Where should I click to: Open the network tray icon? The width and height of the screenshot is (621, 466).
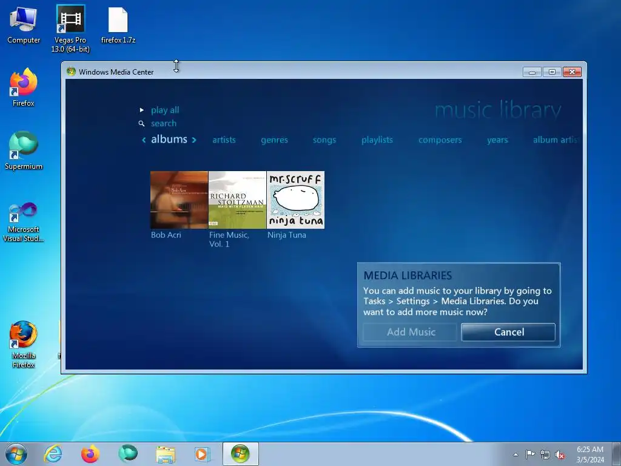[x=545, y=454]
